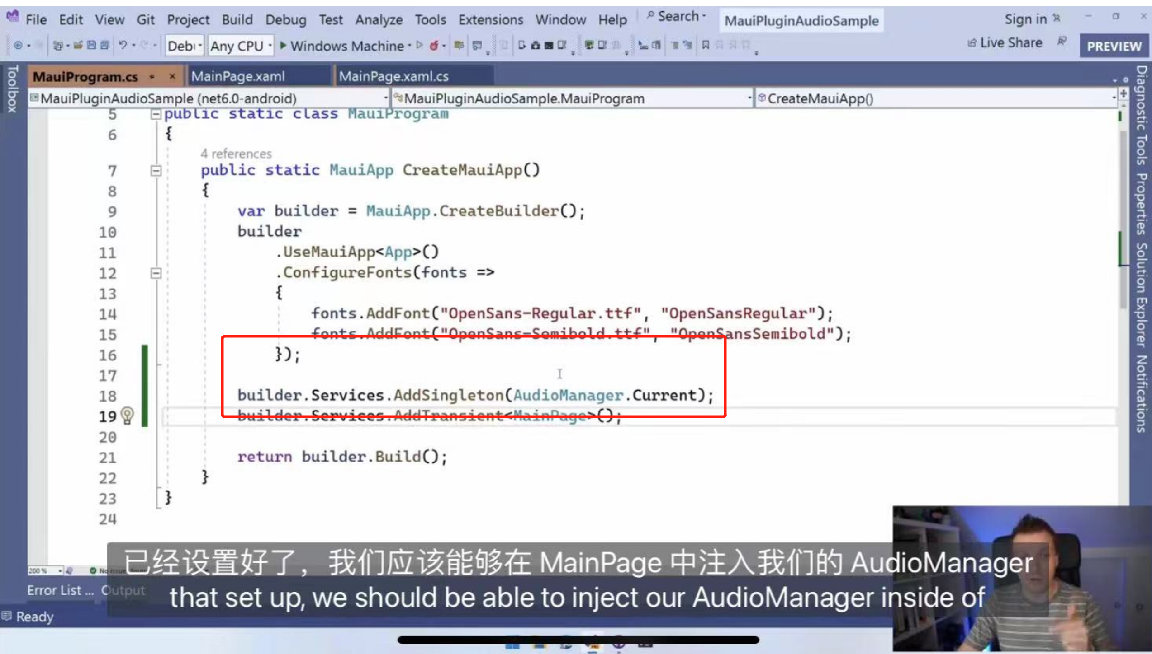
Task: Open the Edit menu
Action: click(x=71, y=20)
